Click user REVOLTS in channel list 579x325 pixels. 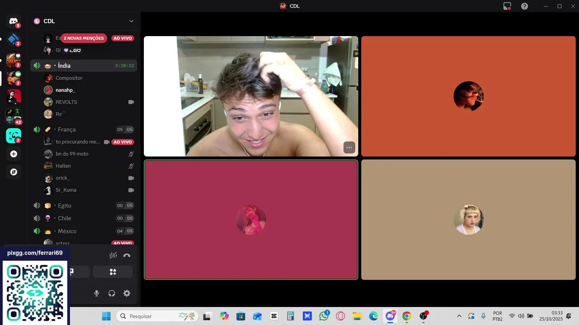[x=66, y=102]
